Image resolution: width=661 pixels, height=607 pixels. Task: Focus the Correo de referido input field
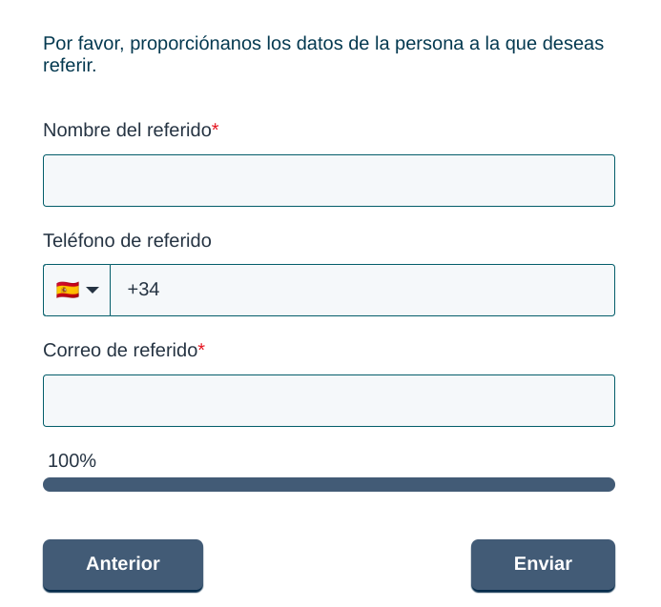point(329,400)
